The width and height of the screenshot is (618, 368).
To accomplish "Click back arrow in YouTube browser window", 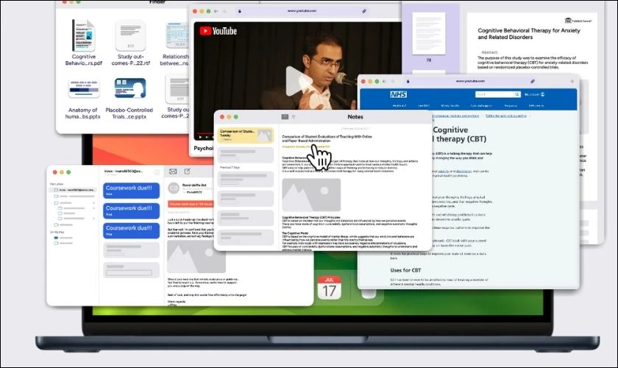I will [216, 12].
